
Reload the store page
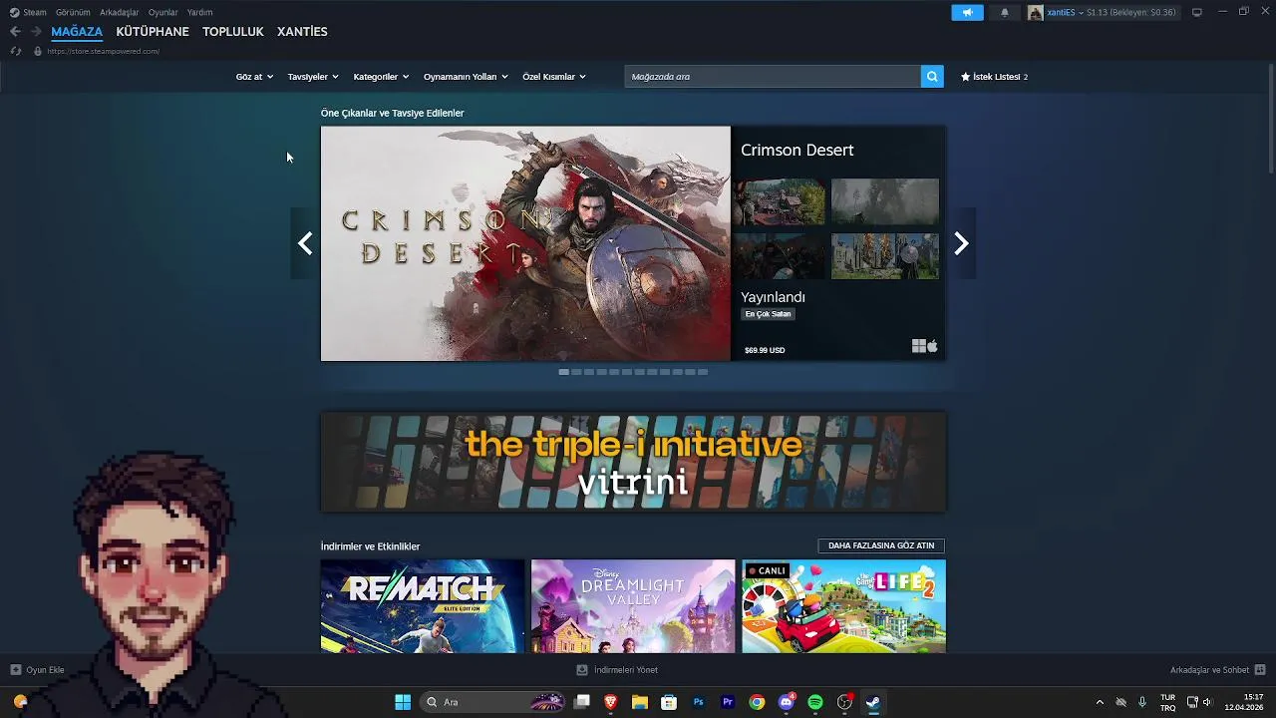pyautogui.click(x=15, y=51)
